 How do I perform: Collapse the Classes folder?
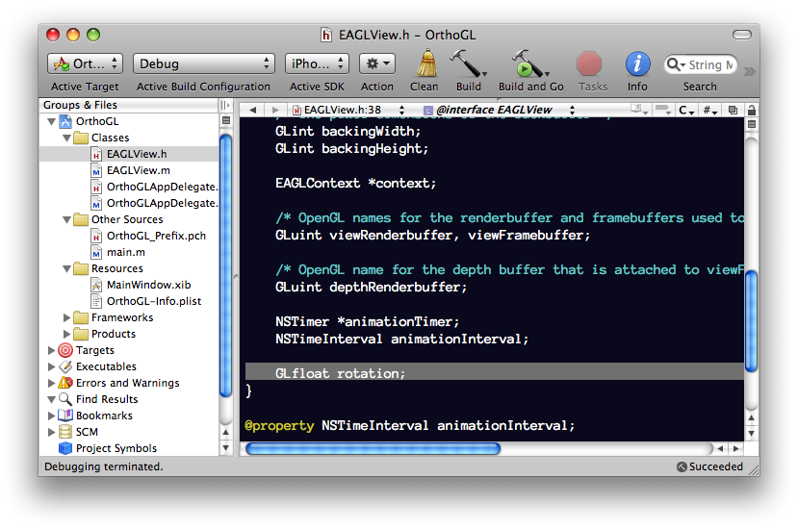[x=66, y=138]
